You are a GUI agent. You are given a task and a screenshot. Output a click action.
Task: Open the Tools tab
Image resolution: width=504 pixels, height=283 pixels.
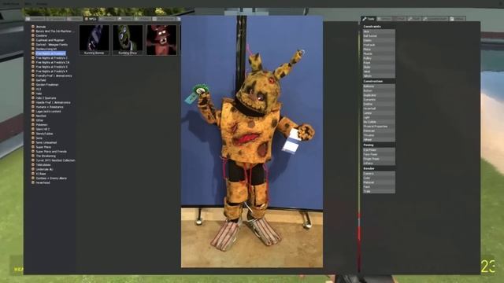[369, 19]
